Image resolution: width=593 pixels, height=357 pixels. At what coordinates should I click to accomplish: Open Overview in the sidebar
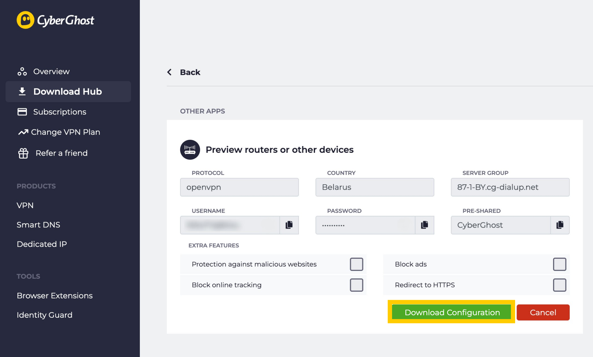51,71
